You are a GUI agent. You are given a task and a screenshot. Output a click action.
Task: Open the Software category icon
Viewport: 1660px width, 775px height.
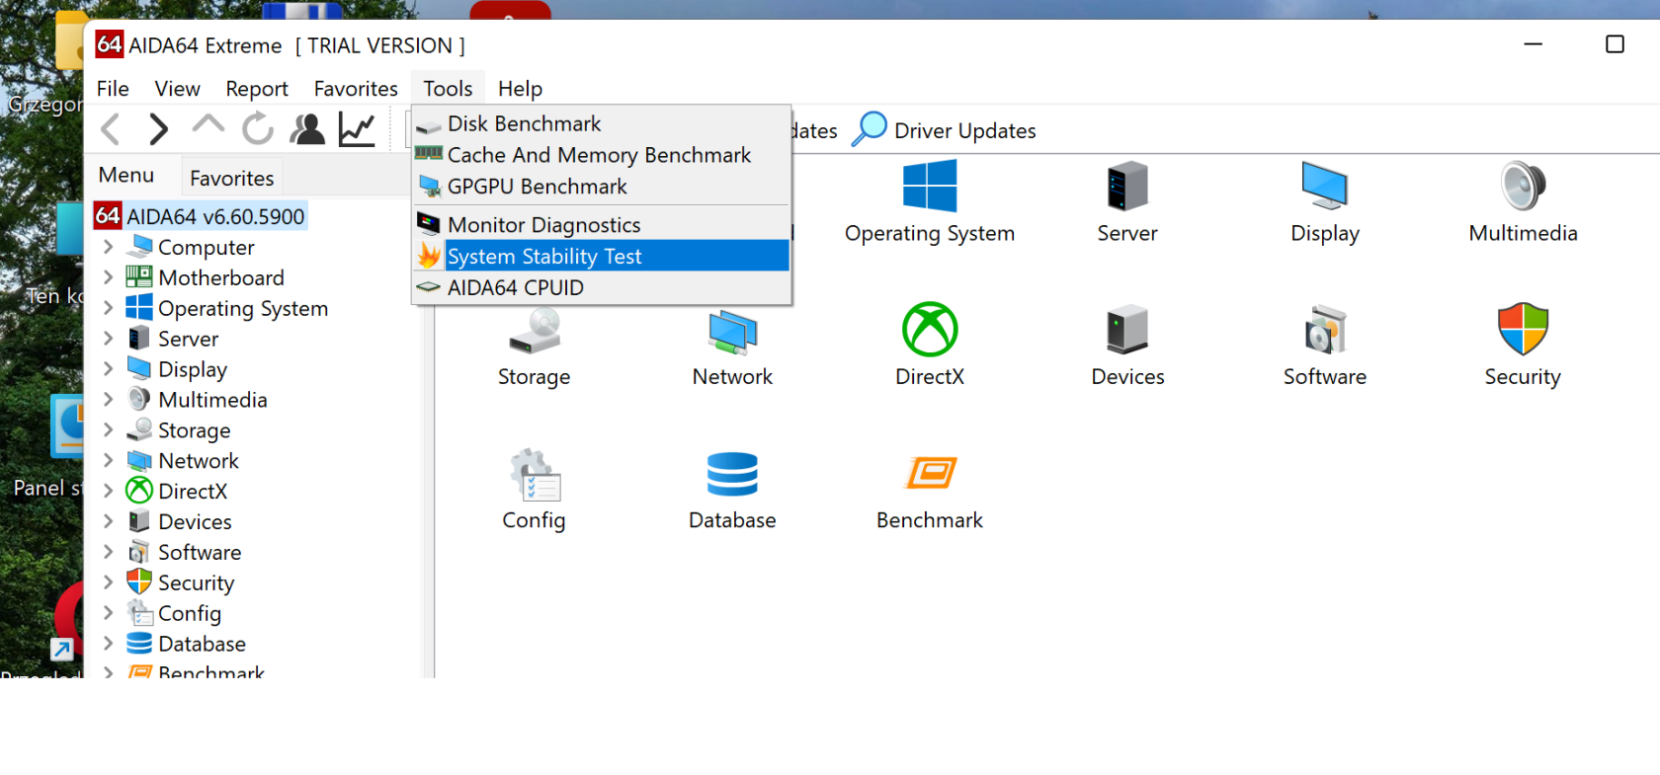pos(1324,331)
